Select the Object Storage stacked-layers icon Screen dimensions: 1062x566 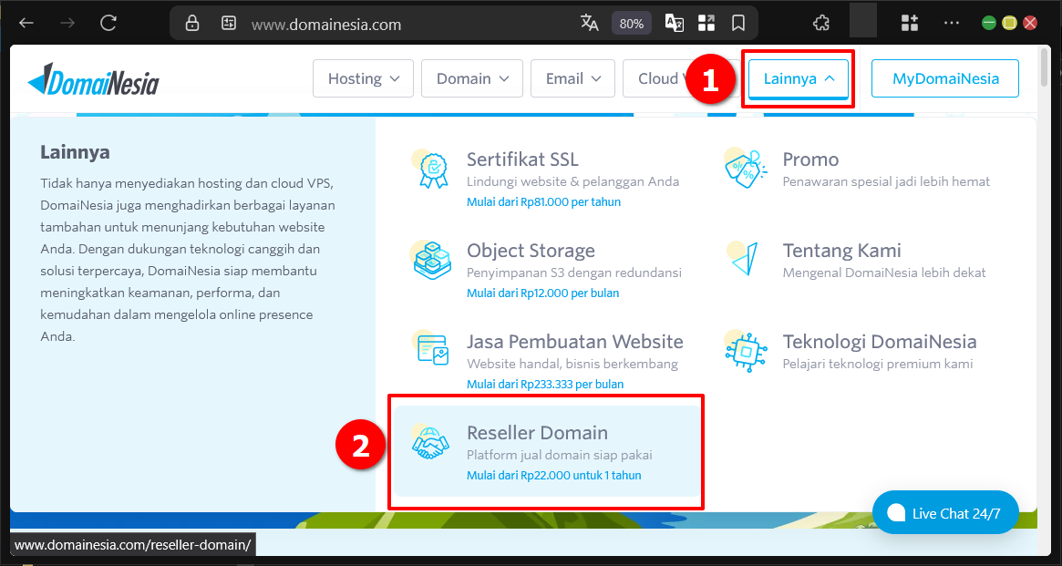point(430,260)
